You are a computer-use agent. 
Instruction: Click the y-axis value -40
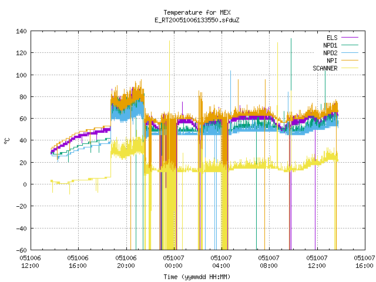coord(21,229)
